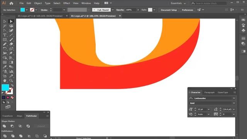Select the Paintbrush tool
Viewport: 247px width, 139px height.
11,39
